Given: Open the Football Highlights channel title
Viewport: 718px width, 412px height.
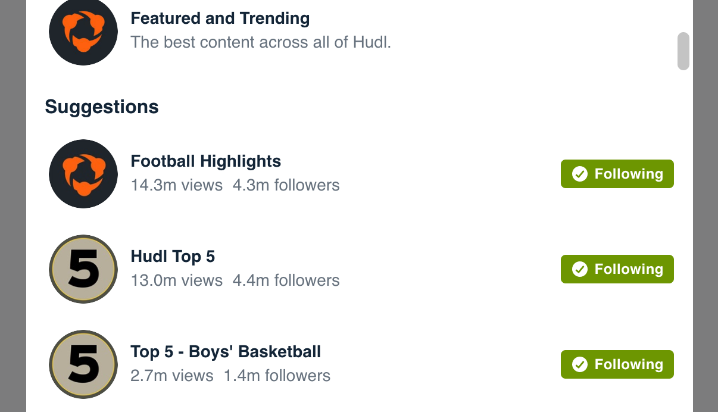Looking at the screenshot, I should [x=206, y=161].
